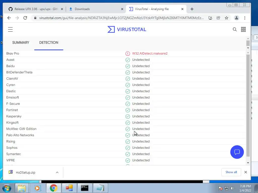The width and height of the screenshot is (258, 193).
Task: Click the Avast undetected checkmark icon
Action: [x=128, y=60]
